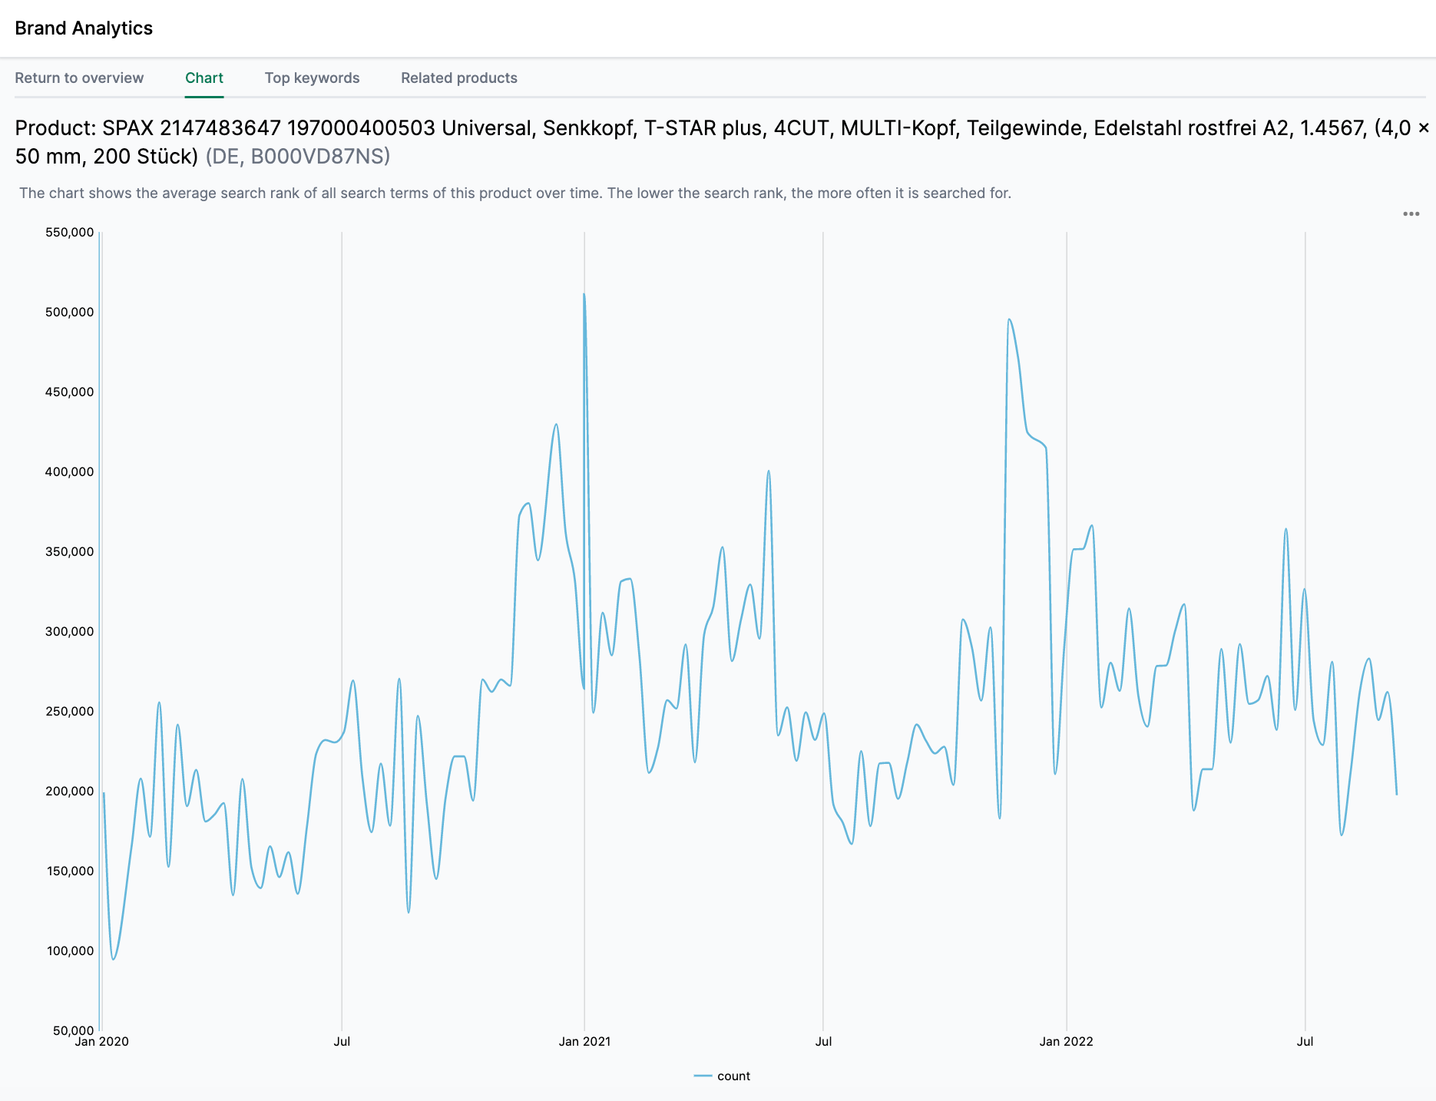Click the 50,000 y-axis label
1436x1101 pixels.
[72, 1031]
